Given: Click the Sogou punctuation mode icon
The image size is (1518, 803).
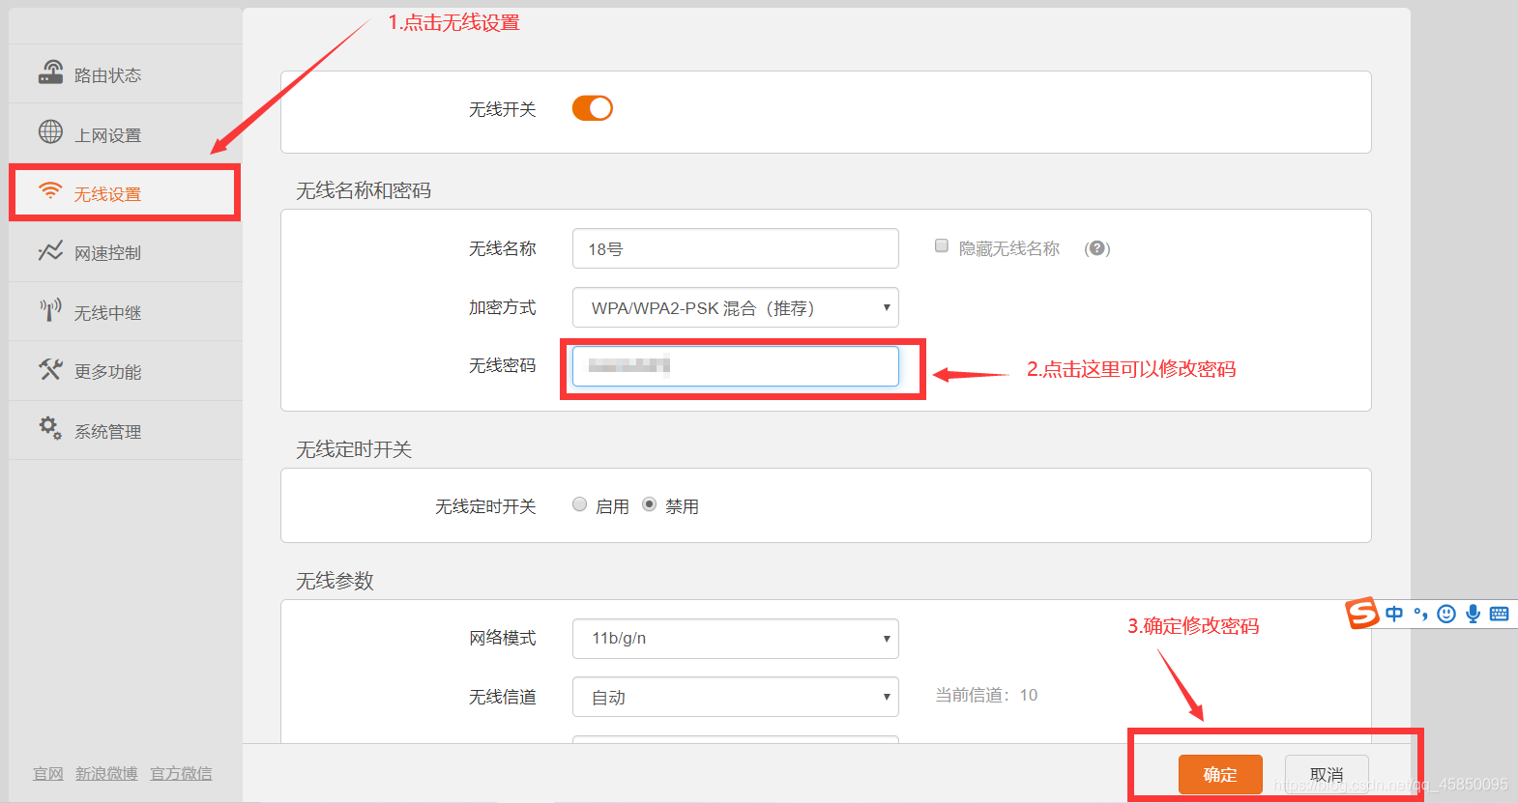Looking at the screenshot, I should pyautogui.click(x=1420, y=614).
